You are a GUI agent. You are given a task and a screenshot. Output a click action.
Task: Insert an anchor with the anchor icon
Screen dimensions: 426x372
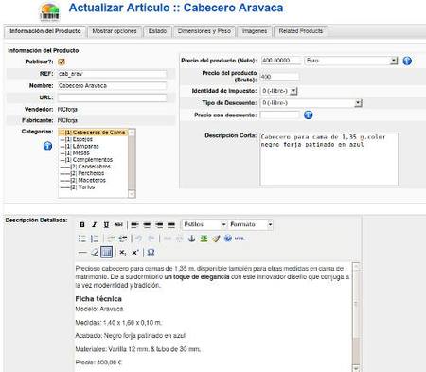click(x=191, y=239)
